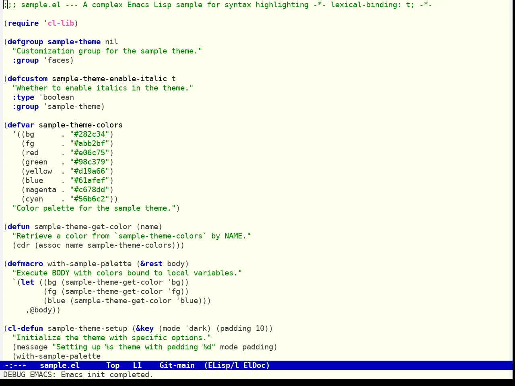This screenshot has height=386, width=515.
Task: Click the 'nil' value after sample-theme
Action: click(x=111, y=42)
